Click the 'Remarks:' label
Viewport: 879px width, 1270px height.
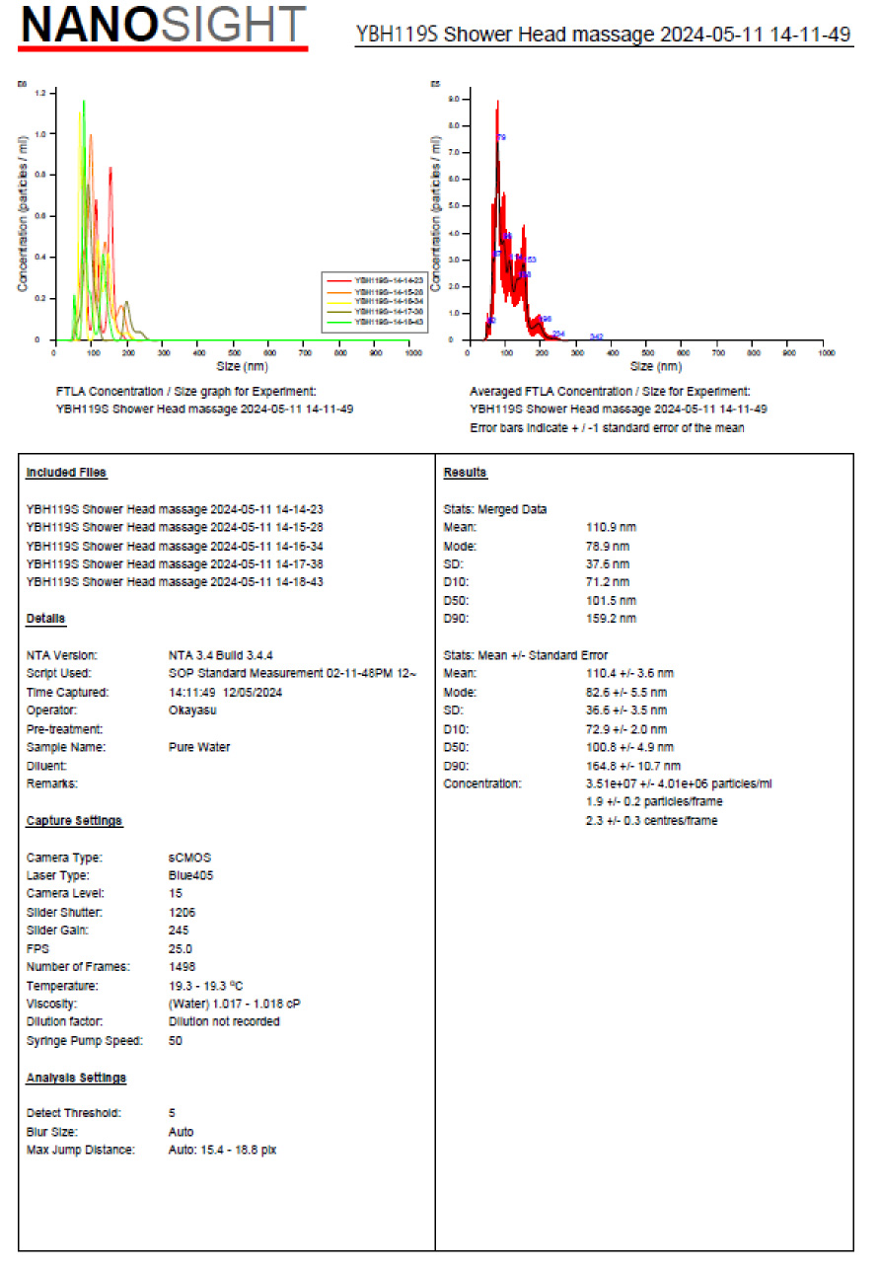(x=51, y=784)
